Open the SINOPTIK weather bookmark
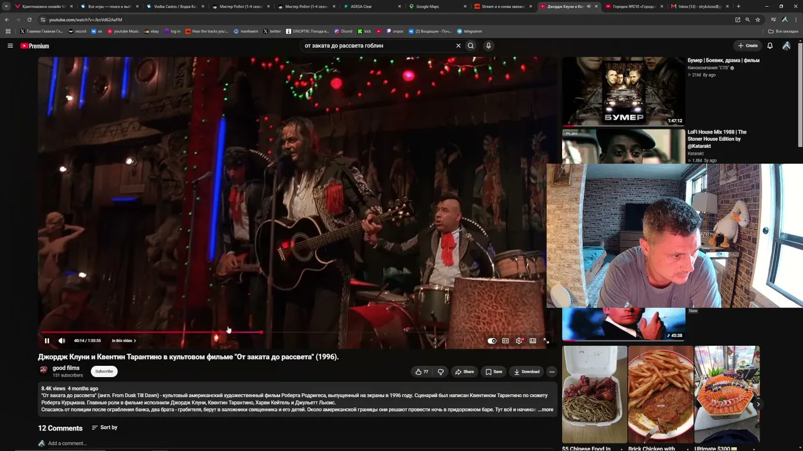Screen dimensions: 803x451 (307, 31)
